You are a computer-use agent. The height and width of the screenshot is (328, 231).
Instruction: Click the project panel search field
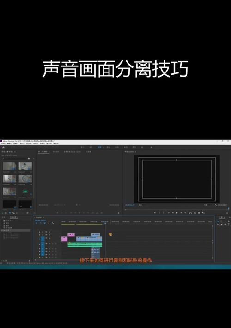tap(15, 159)
